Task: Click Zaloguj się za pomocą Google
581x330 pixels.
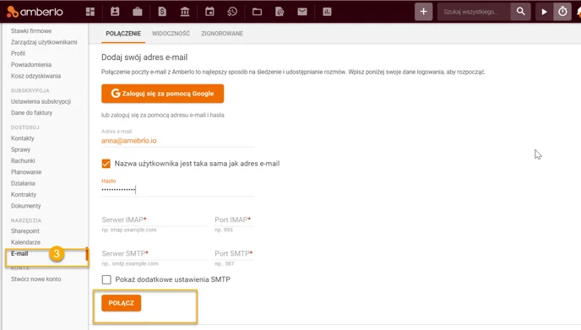Action: 163,94
